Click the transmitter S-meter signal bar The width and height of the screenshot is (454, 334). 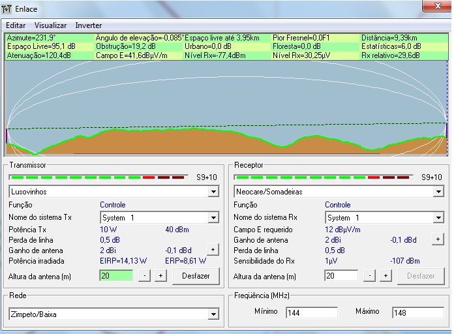98,177
